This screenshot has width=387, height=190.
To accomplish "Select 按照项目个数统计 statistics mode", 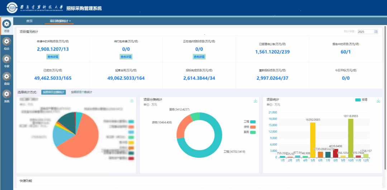I will 81,92.
